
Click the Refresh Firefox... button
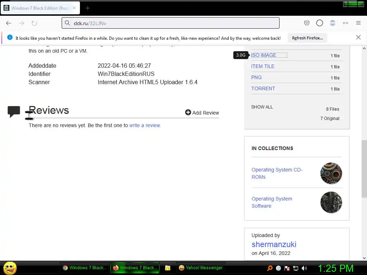coord(307,38)
